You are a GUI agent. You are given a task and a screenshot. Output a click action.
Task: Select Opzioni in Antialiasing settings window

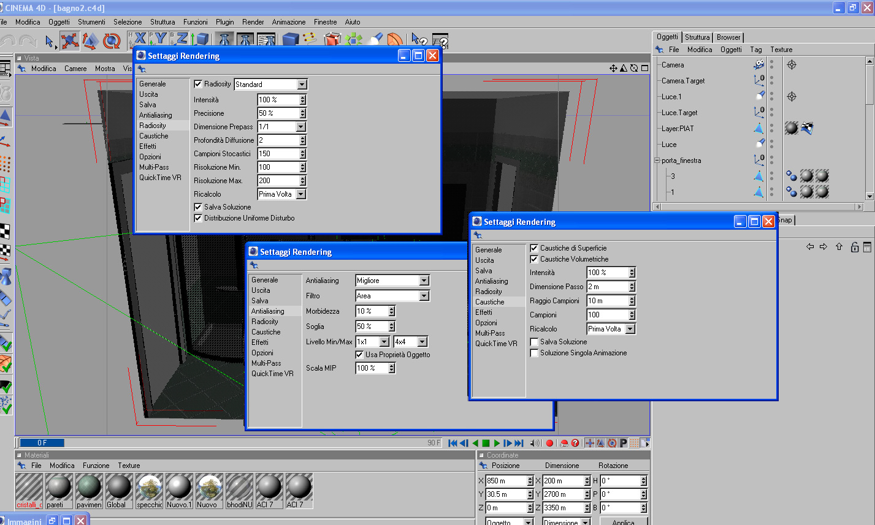262,353
